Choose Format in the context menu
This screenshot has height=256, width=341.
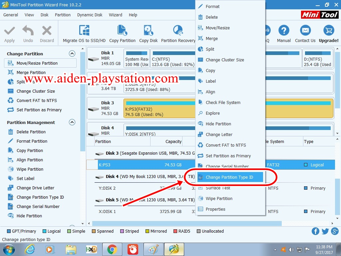point(230,7)
